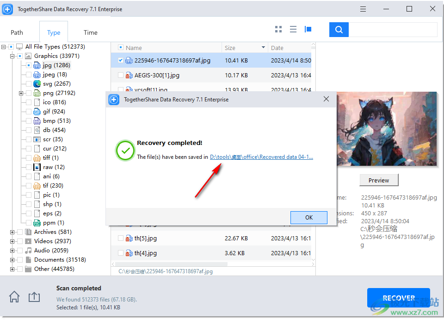Image resolution: width=444 pixels, height=320 pixels.
Task: Click the horizontal scrollbar under file list
Action: click(x=172, y=264)
